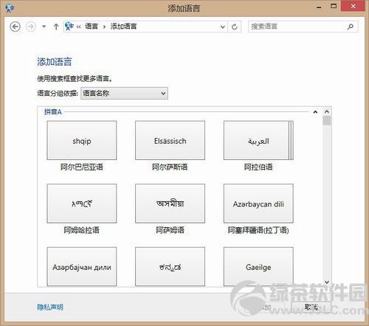This screenshot has height=326, width=369.
Task: Click the Back navigation arrow
Action: pos(15,27)
